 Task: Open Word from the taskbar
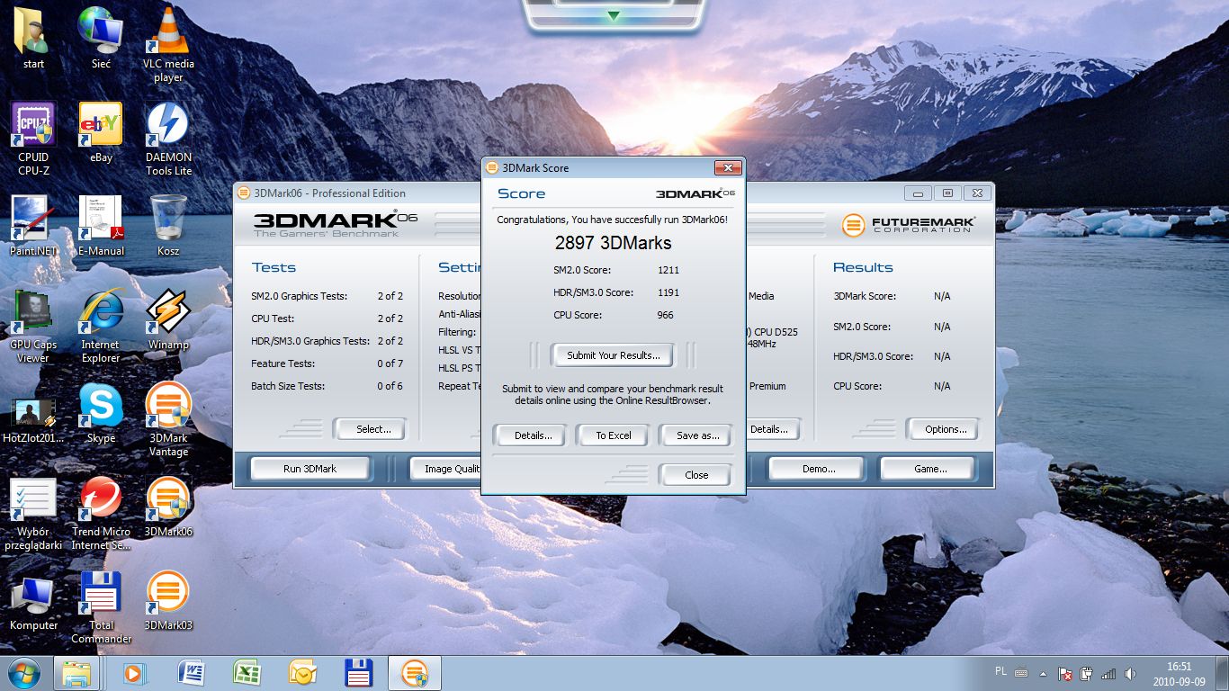tap(191, 673)
